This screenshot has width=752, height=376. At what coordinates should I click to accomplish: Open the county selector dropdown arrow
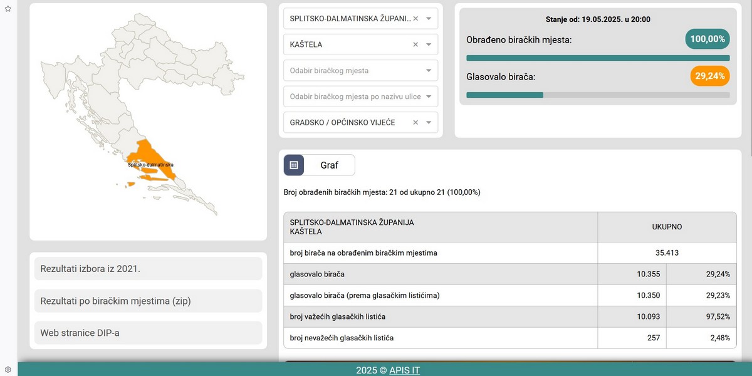coord(428,18)
